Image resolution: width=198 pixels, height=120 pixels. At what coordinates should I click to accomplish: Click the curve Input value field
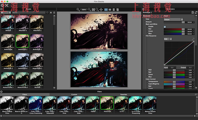pos(172,68)
